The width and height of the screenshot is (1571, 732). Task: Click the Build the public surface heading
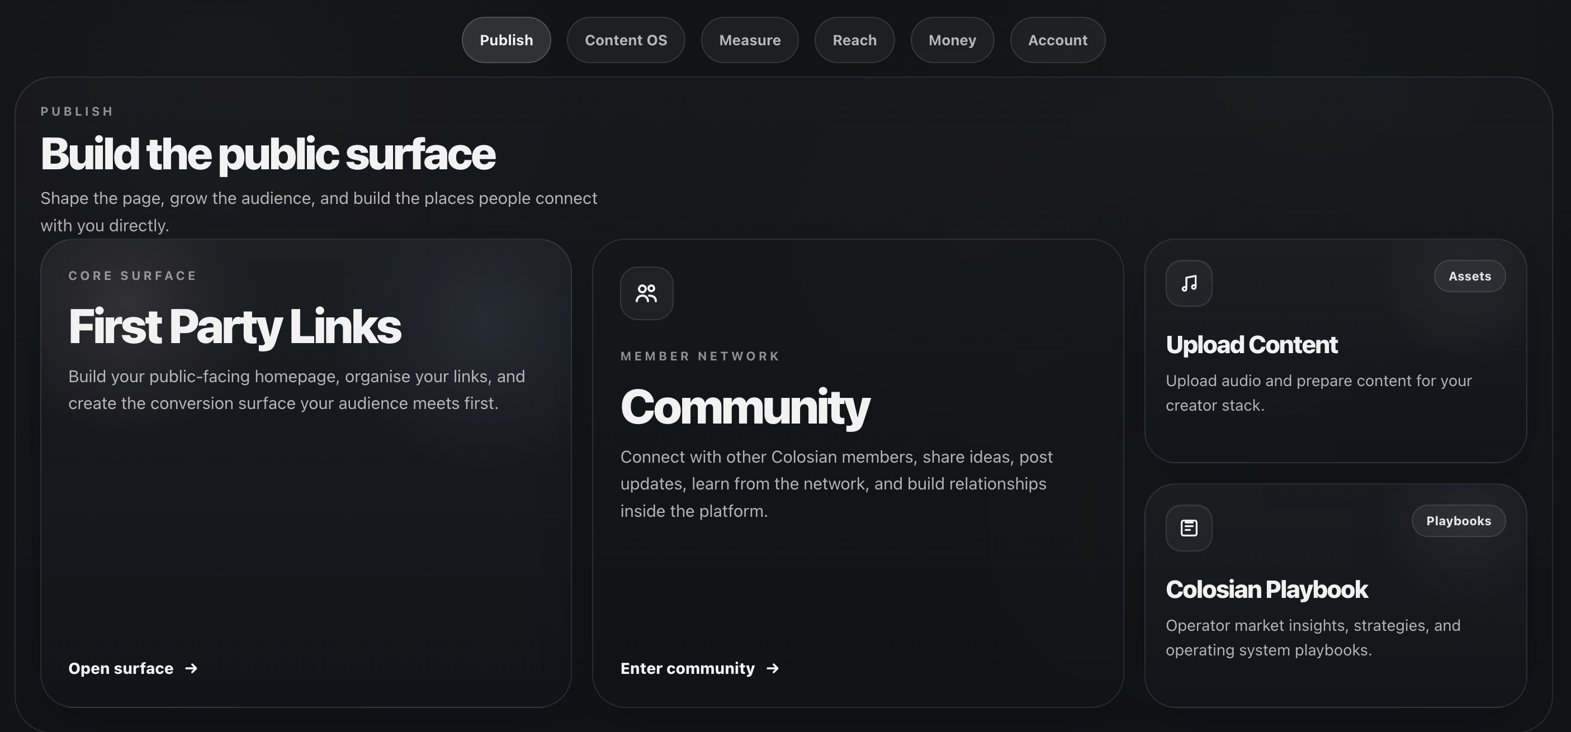tap(268, 154)
